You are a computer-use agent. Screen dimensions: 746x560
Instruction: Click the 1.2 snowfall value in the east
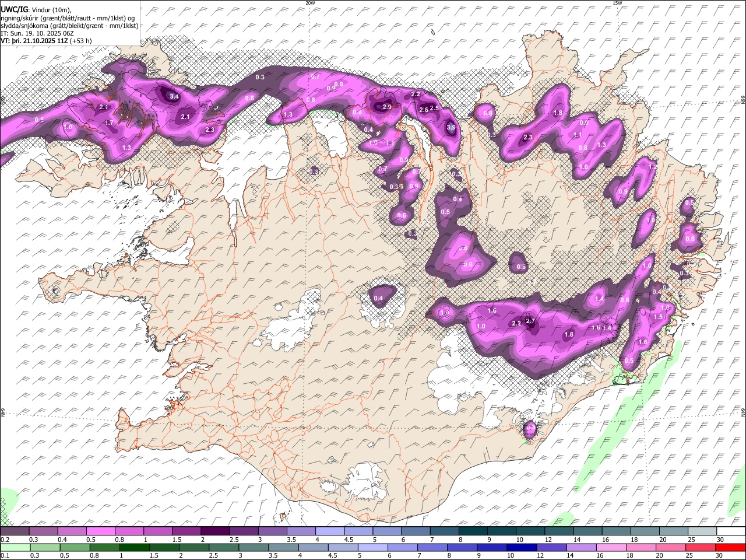[653, 167]
